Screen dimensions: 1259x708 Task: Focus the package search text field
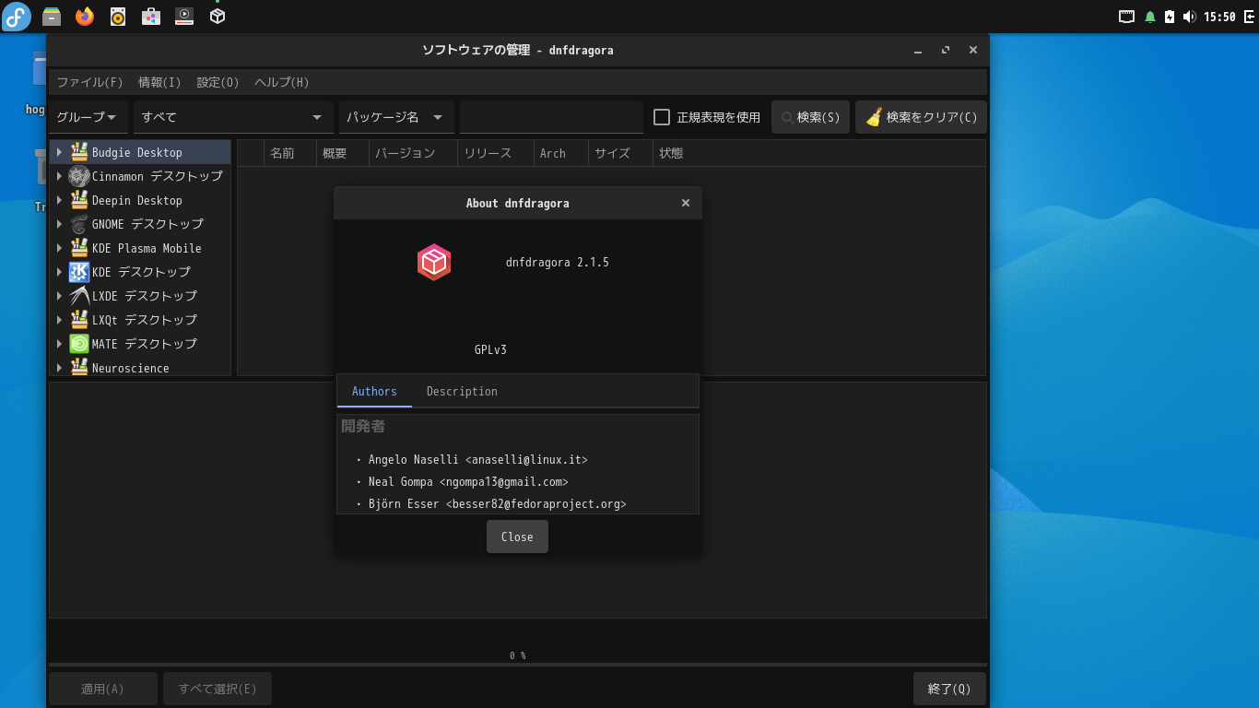tap(551, 117)
